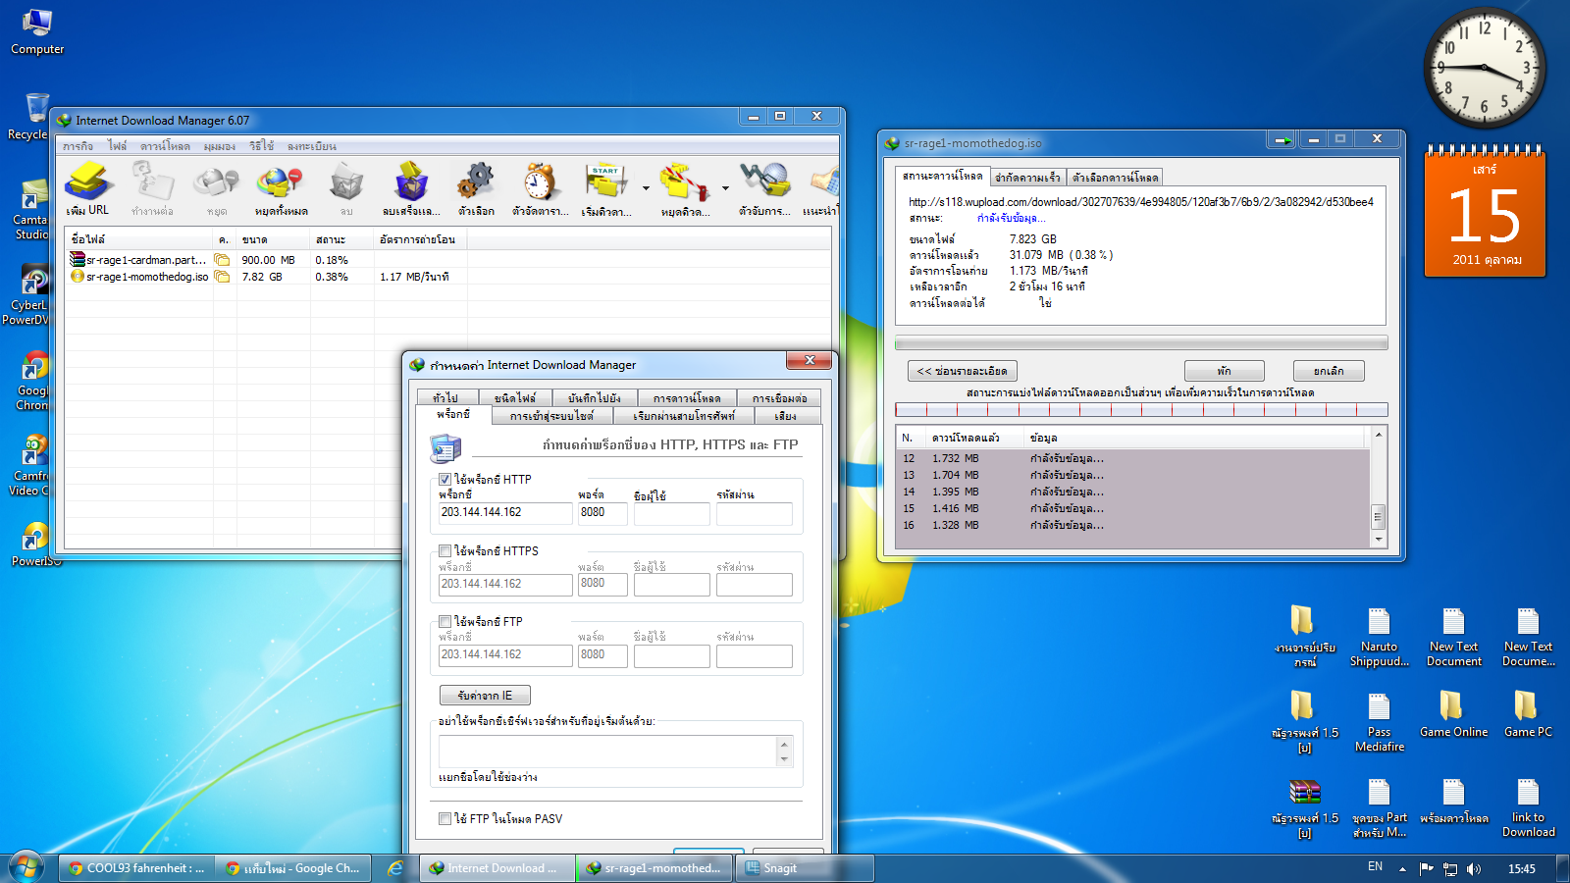1570x883 pixels.
Task: Open the Game PC desktop folder
Action: coord(1528,716)
